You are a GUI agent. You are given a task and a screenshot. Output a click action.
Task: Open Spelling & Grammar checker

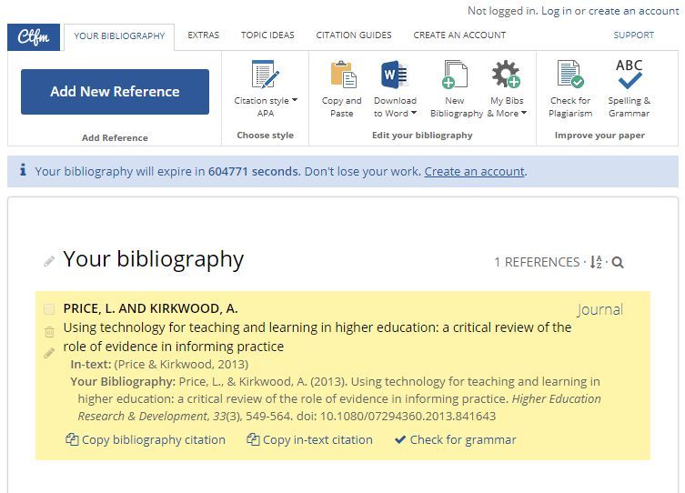pyautogui.click(x=630, y=75)
